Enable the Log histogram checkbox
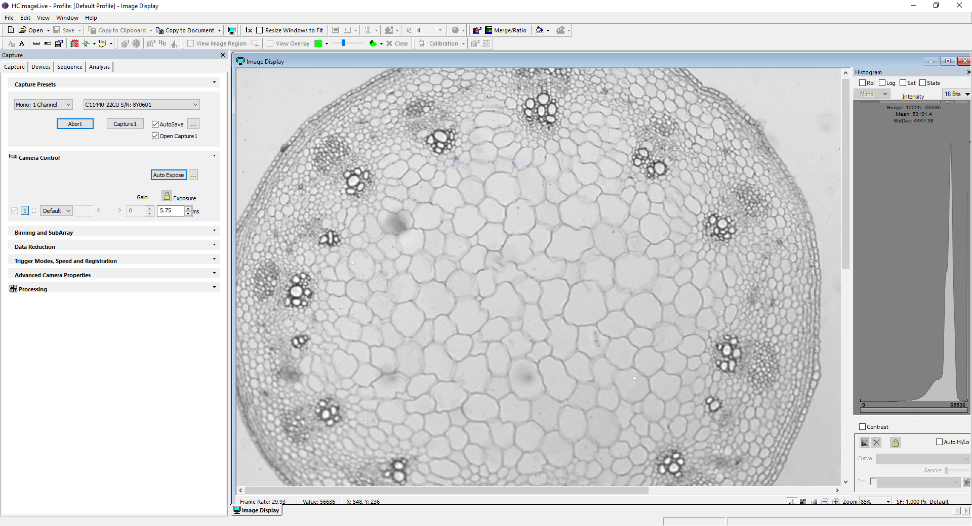Viewport: 972px width, 526px height. click(x=882, y=83)
